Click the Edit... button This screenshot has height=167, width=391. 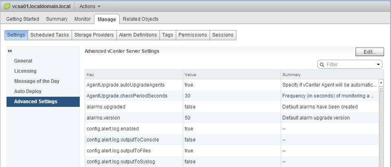(369, 52)
